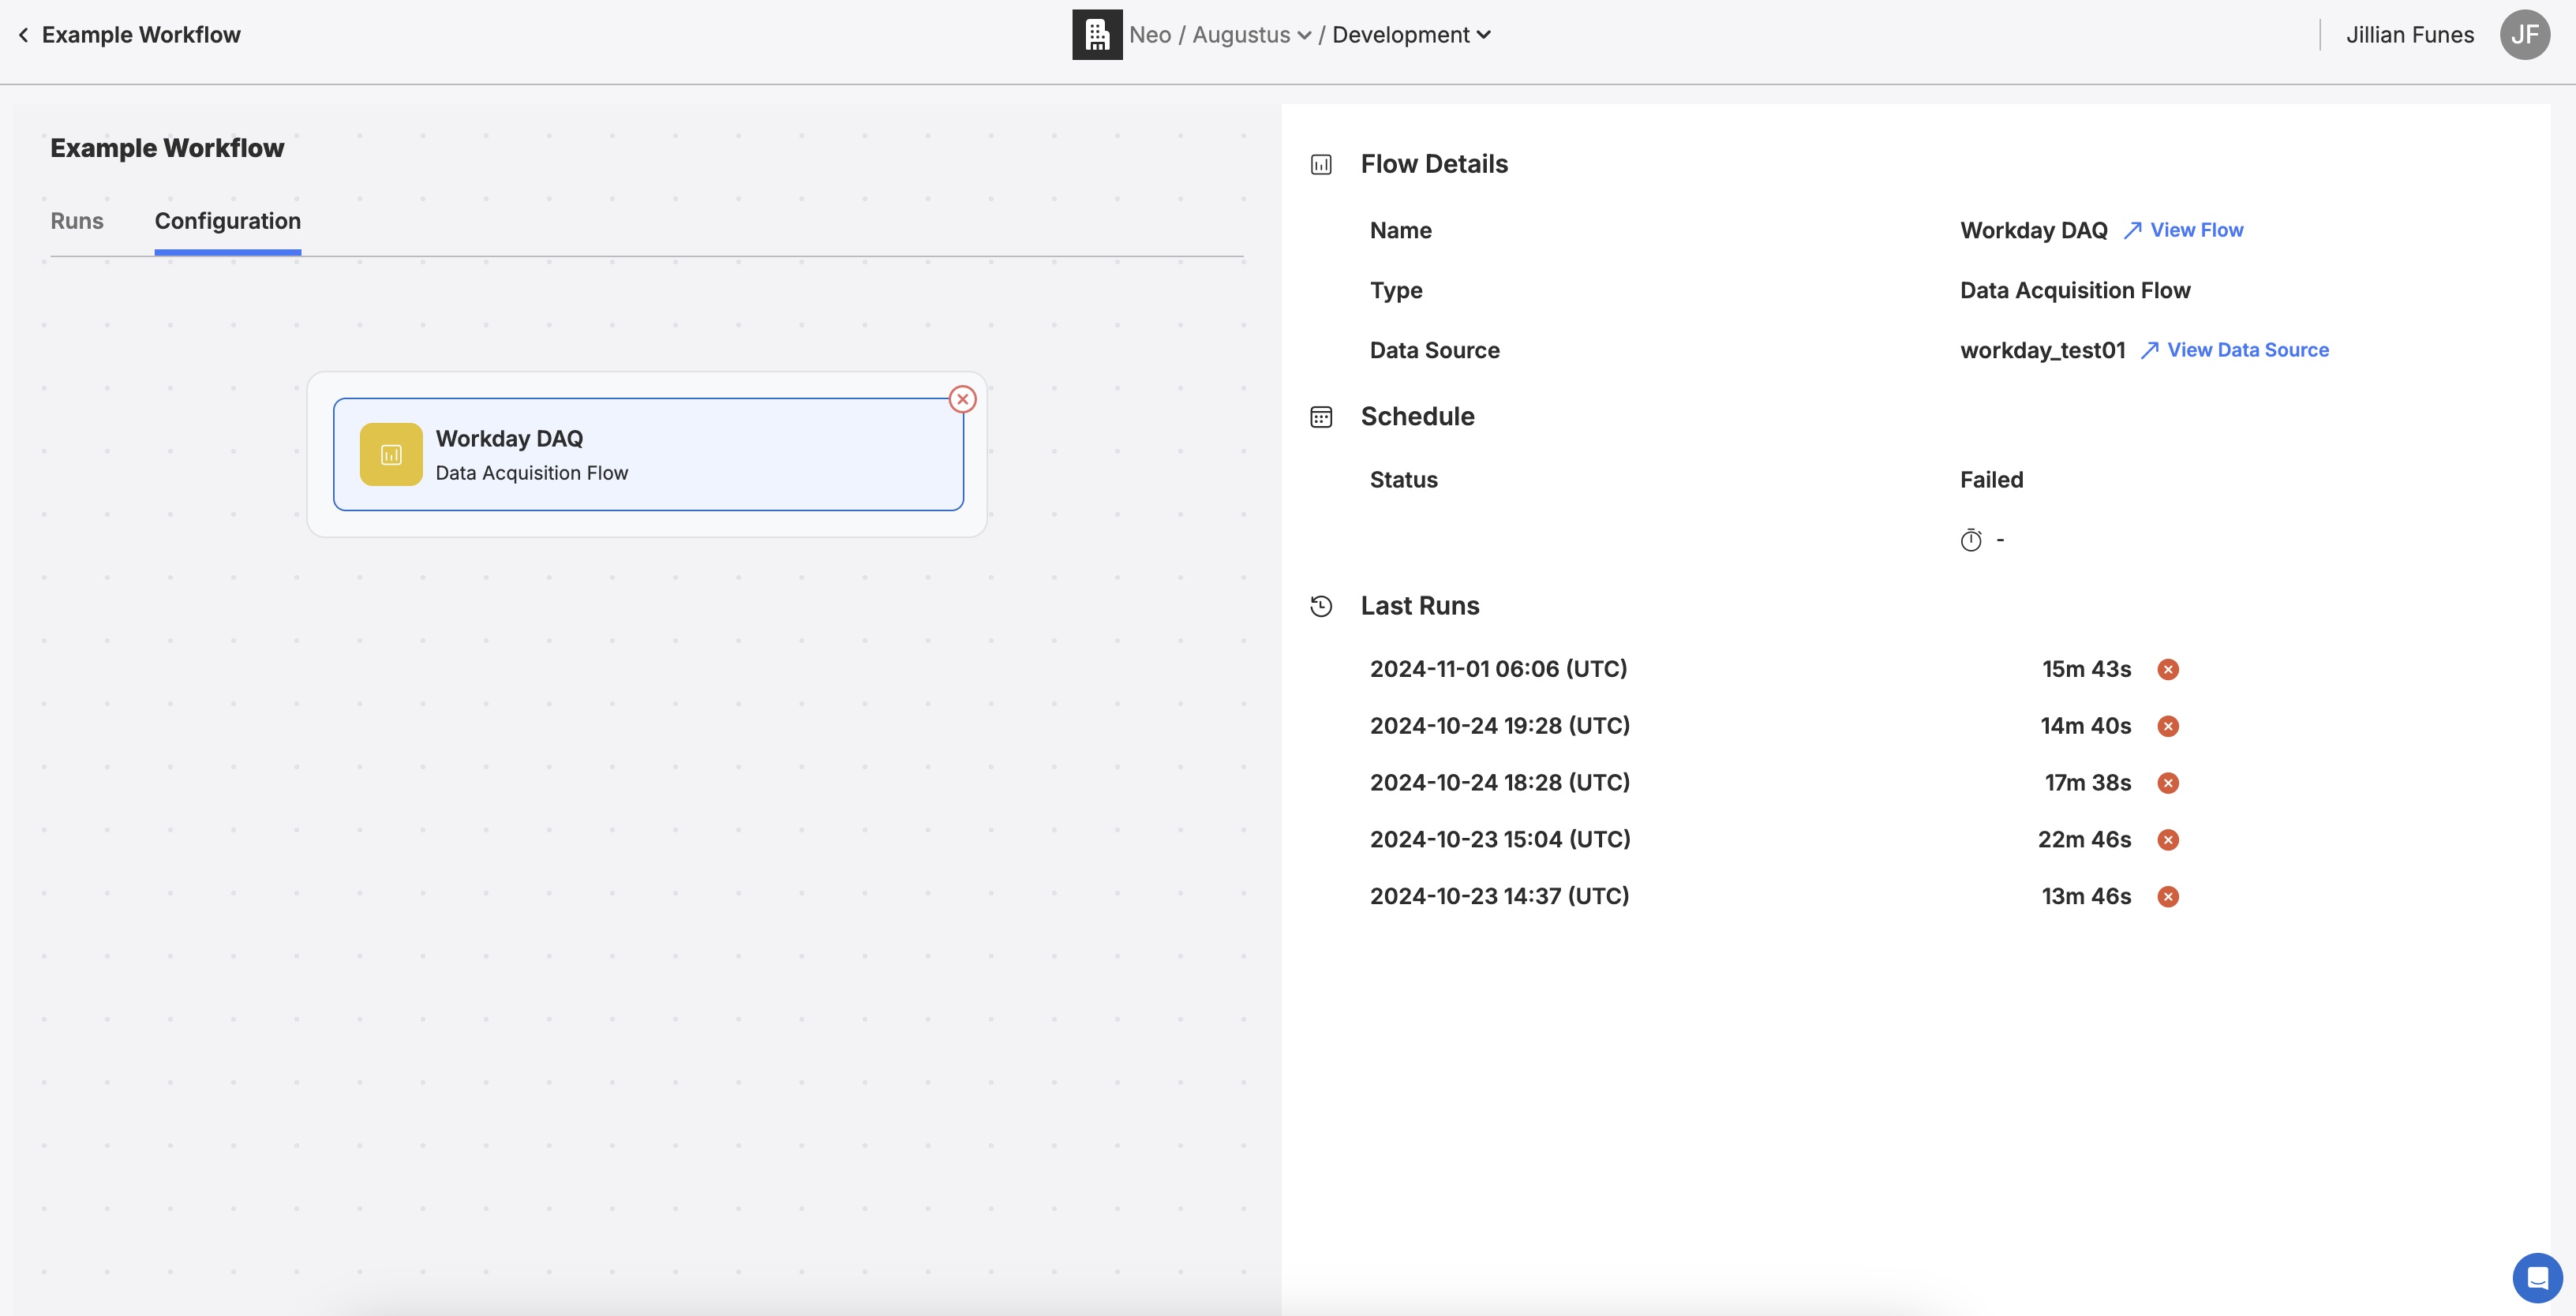Click failed status icon for 22m 46s run
Image resolution: width=2576 pixels, height=1316 pixels.
pyautogui.click(x=2168, y=841)
